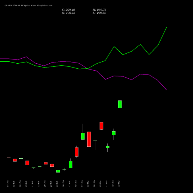
Task: Click the close value "C: 209.10"
Action: pos(68,10)
